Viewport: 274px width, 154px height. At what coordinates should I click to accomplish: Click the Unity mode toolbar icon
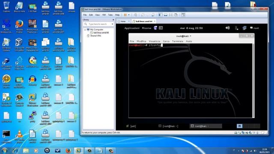pyautogui.click(x=176, y=15)
